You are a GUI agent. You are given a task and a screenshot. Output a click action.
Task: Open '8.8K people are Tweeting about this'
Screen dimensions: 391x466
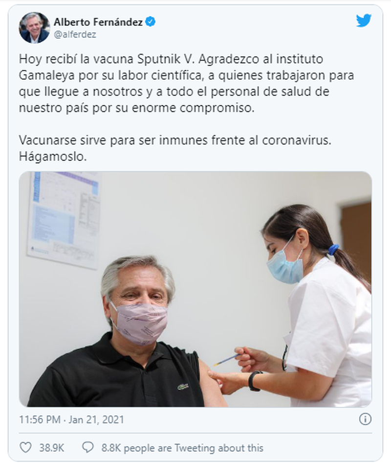coord(182,448)
